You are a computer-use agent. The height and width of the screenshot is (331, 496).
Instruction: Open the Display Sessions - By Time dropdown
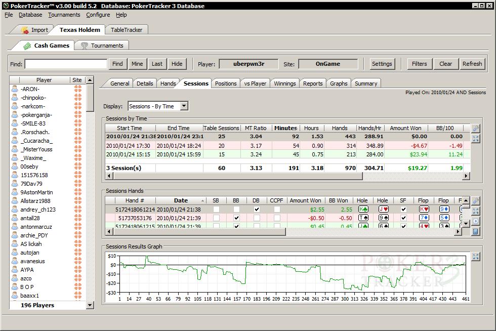click(184, 106)
